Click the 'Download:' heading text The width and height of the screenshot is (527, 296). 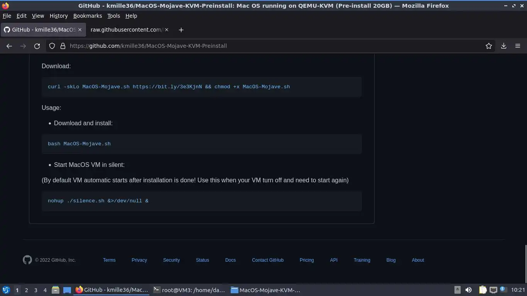coord(56,66)
